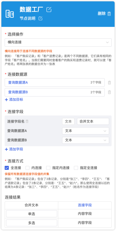Delete 查询数据源A with its trash icon
Screen dimensions: 116x231
pos(109,83)
